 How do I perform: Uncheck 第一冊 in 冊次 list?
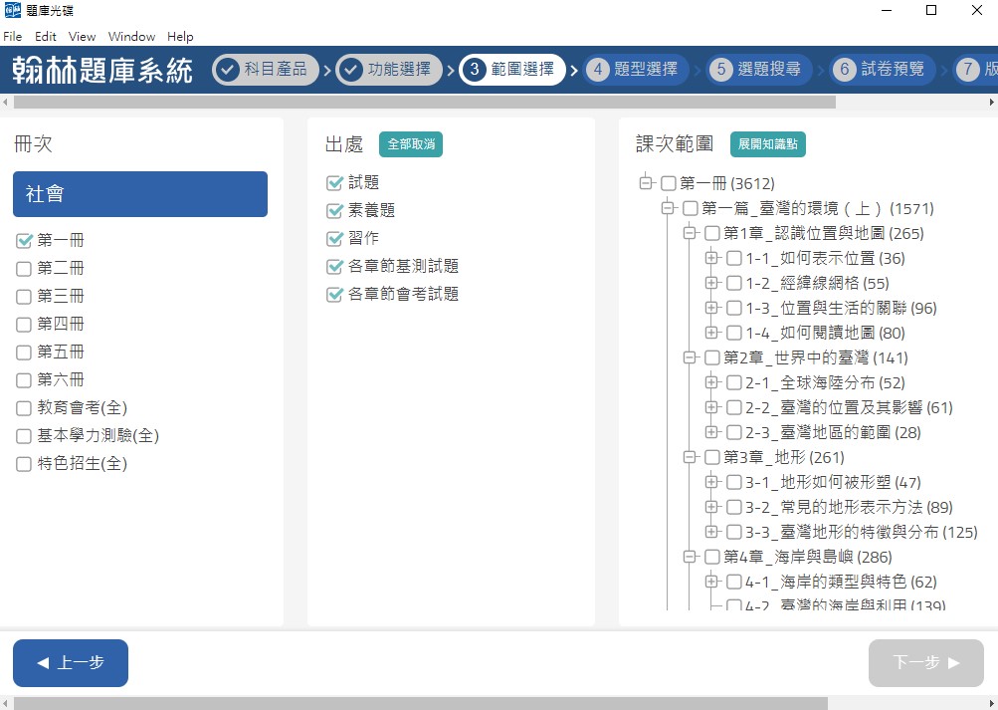(24, 241)
